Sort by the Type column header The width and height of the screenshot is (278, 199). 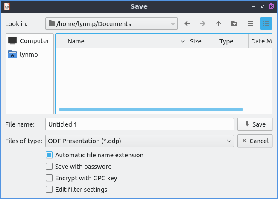click(231, 41)
